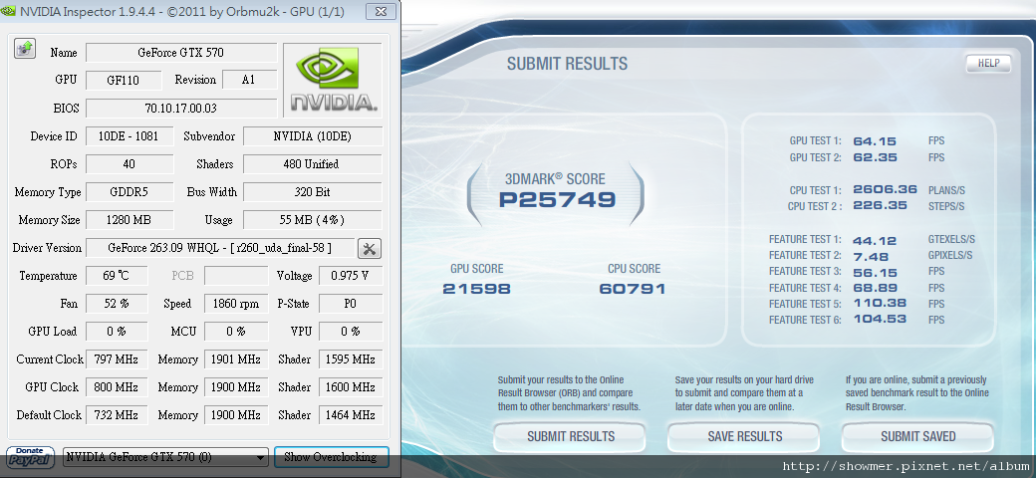Click FEATURE TEST 4 result 68.89
The image size is (1036, 478).
coord(874,288)
